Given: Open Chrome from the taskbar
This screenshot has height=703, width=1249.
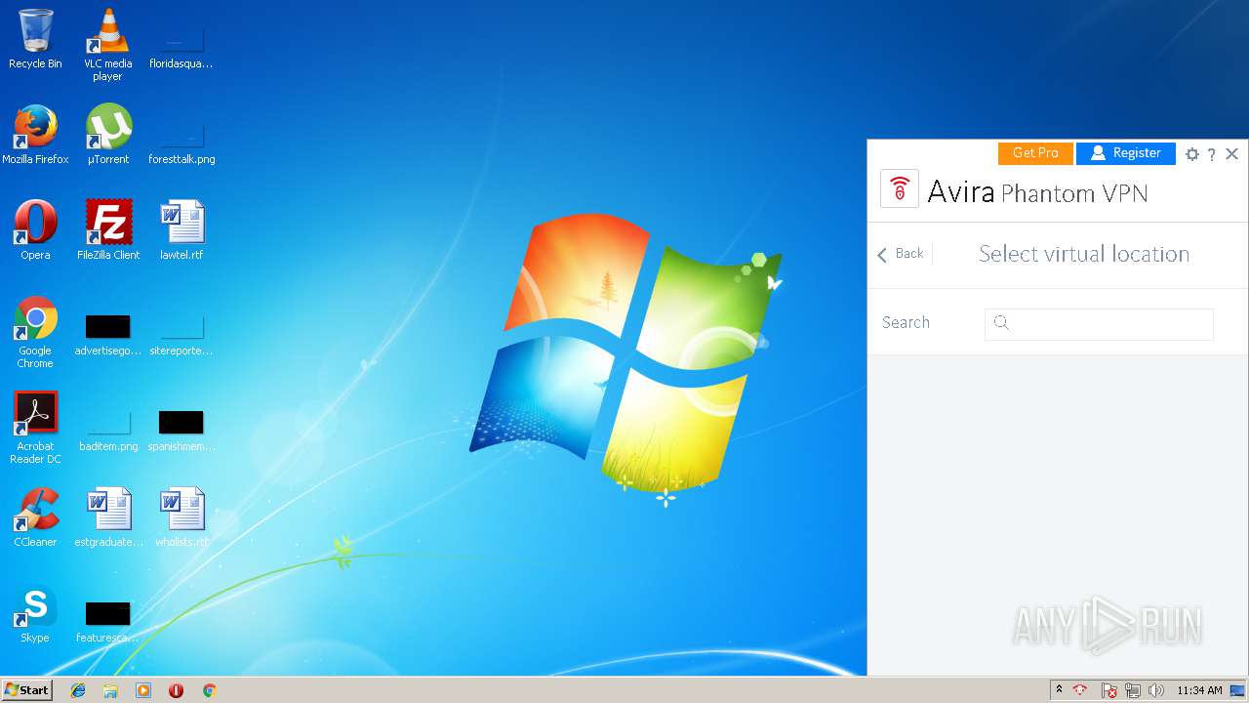Looking at the screenshot, I should coord(209,690).
